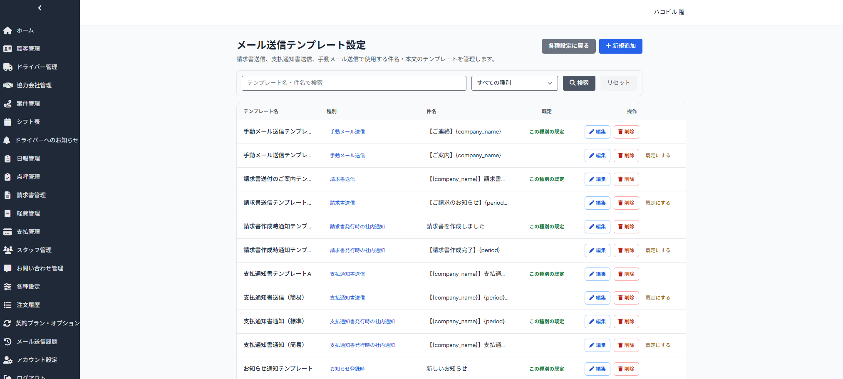Click the expense management receipt icon
Viewport: 843px width, 379px height.
tap(7, 213)
